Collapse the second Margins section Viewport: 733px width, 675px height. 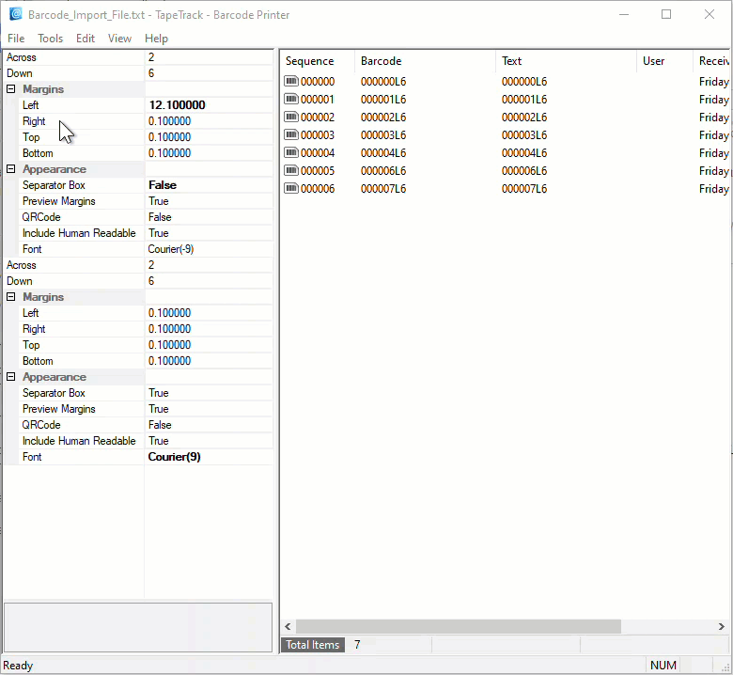10,296
